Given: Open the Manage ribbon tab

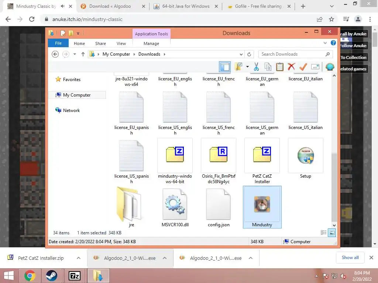Looking at the screenshot, I should click(x=151, y=43).
